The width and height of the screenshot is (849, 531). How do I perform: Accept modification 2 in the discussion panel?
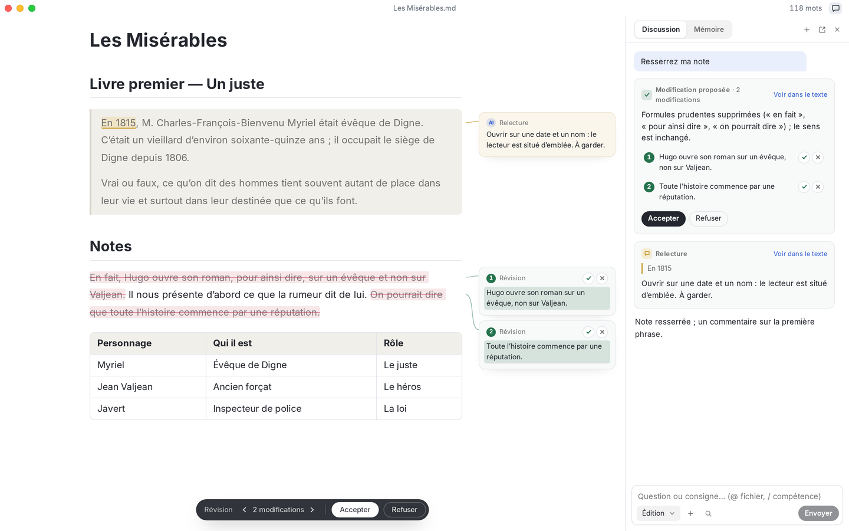(804, 187)
